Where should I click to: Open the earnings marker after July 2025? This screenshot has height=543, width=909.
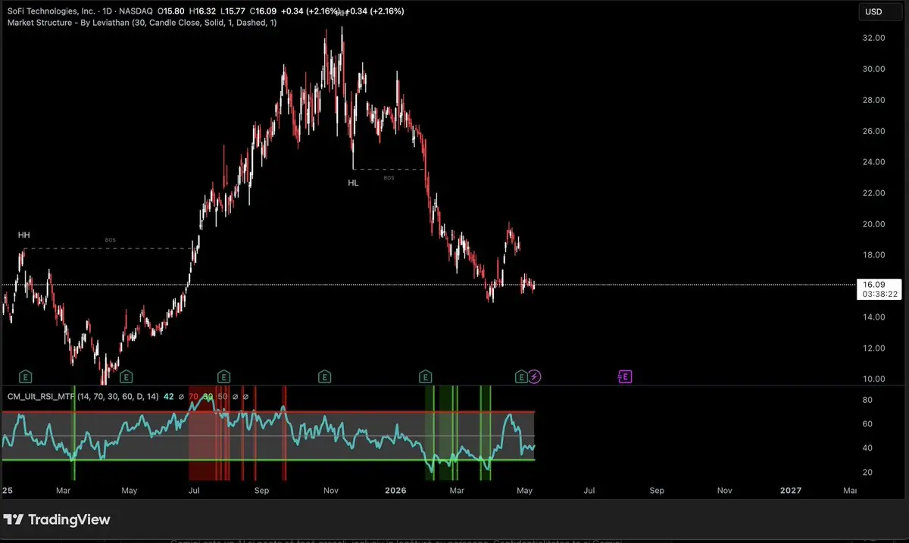pyautogui.click(x=223, y=376)
